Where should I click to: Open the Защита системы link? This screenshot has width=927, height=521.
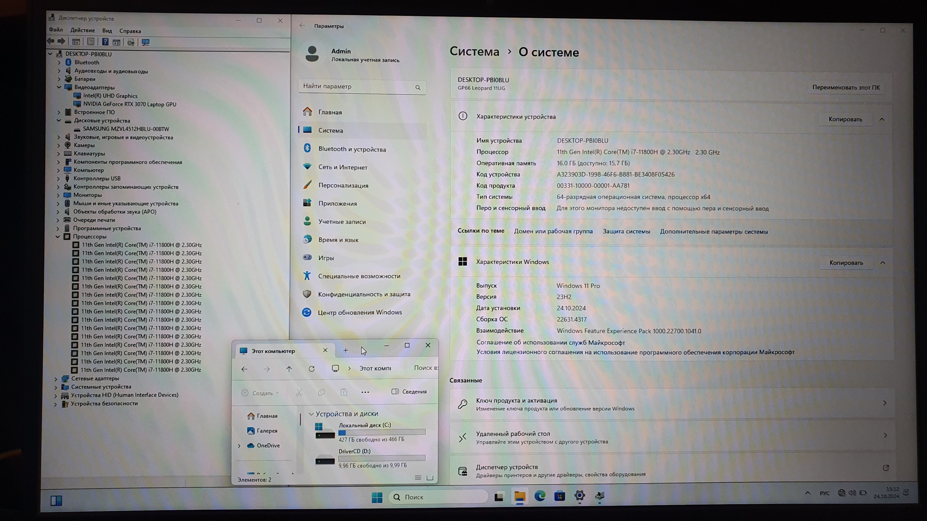pos(626,232)
